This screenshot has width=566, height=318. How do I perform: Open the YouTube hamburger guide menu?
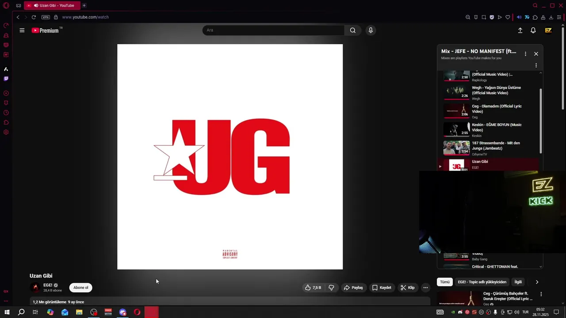(22, 30)
